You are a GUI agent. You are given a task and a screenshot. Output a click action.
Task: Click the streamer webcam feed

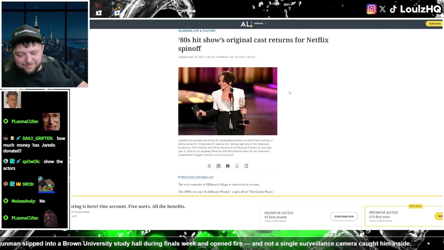tap(45, 44)
